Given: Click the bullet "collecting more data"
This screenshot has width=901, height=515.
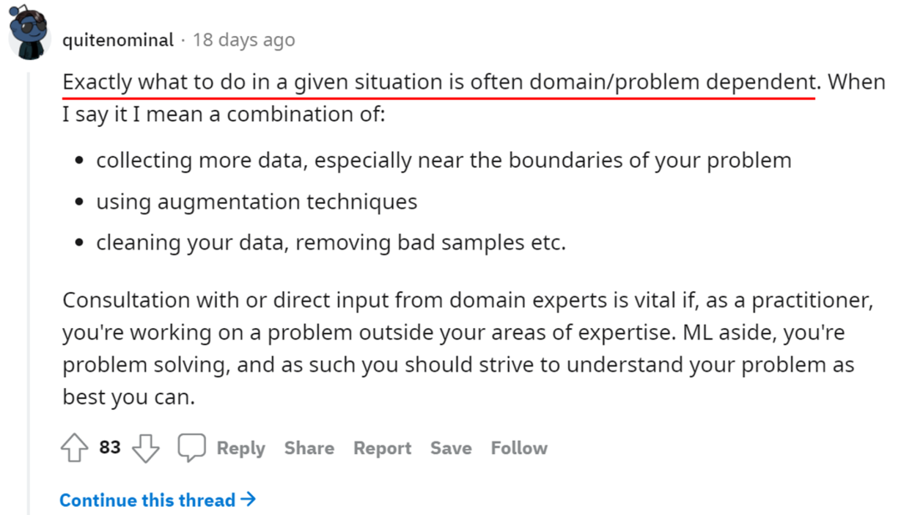Looking at the screenshot, I should 443,160.
